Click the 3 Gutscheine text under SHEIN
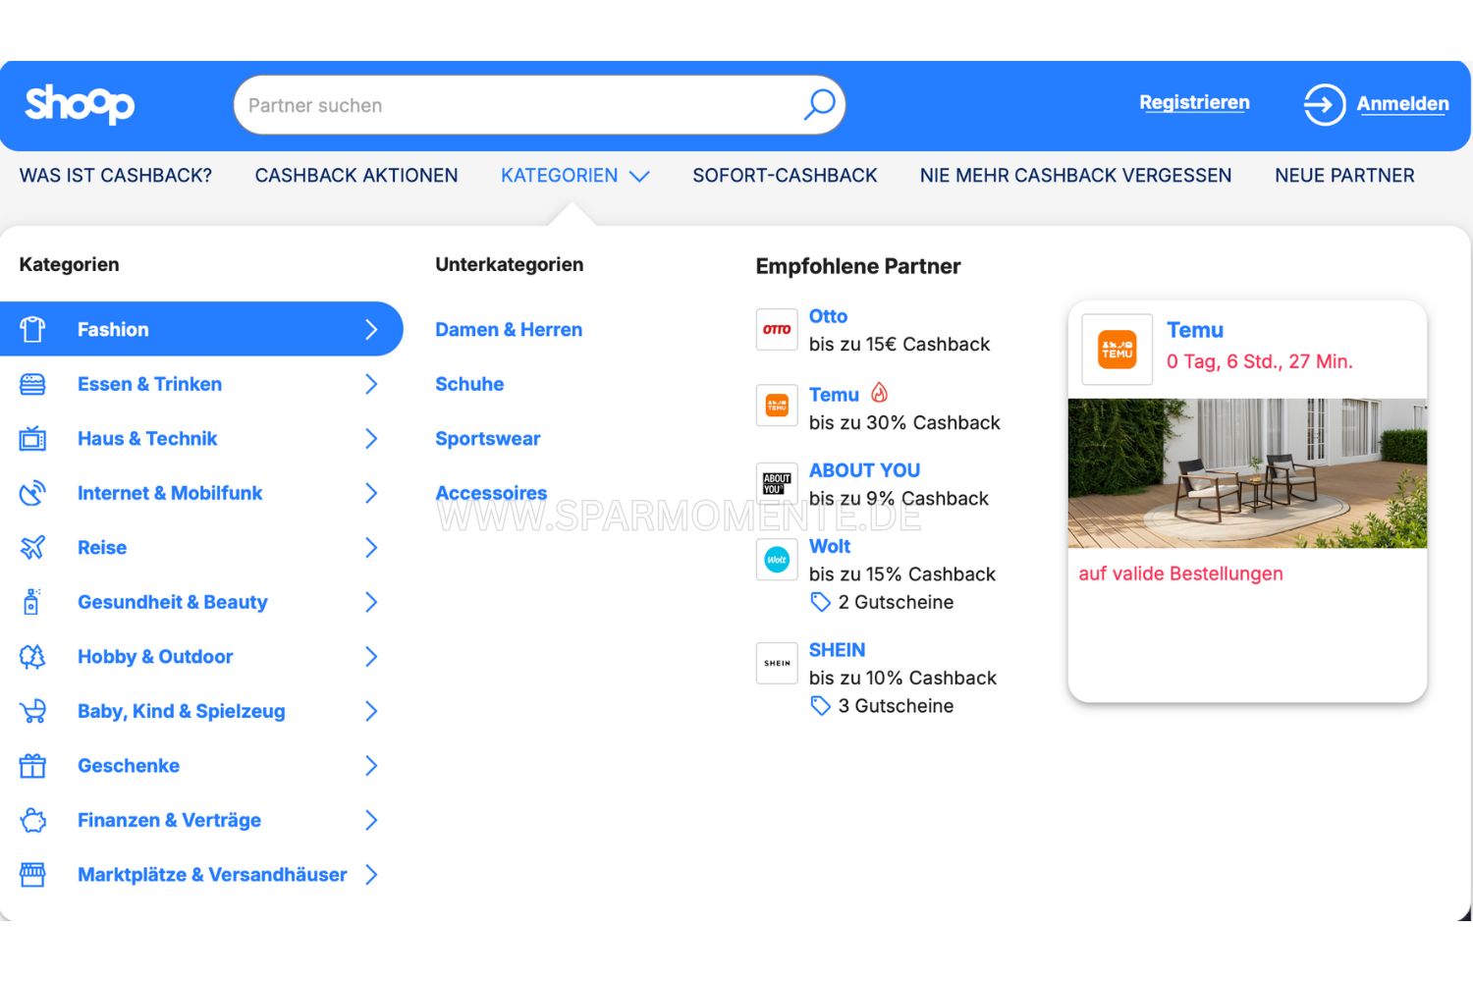The width and height of the screenshot is (1473, 982). pyautogui.click(x=896, y=705)
